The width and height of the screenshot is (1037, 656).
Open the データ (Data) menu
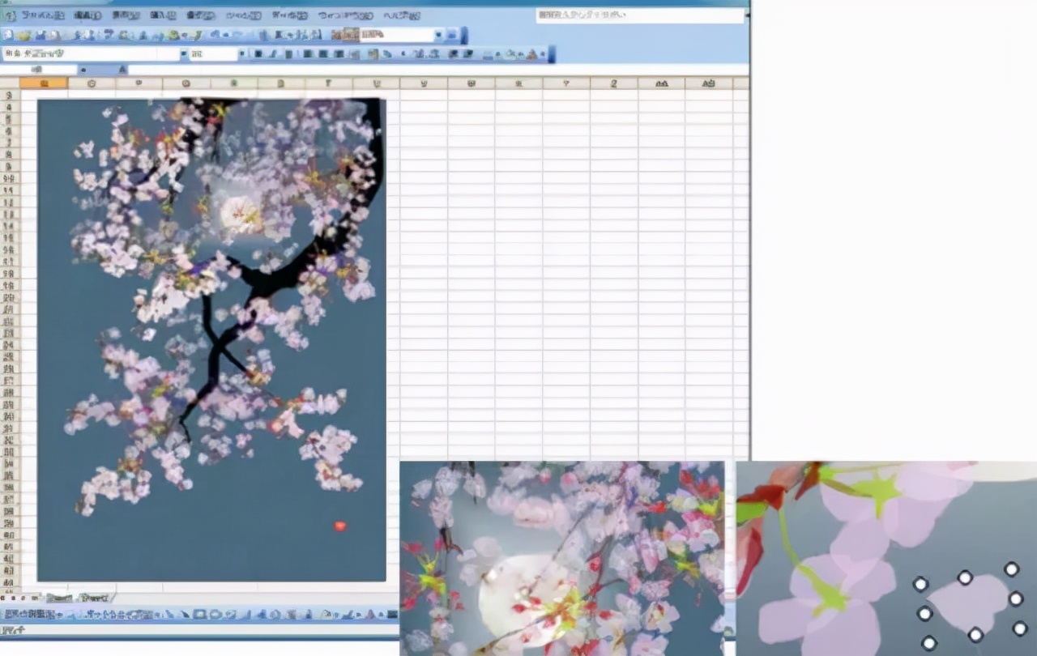tap(288, 15)
